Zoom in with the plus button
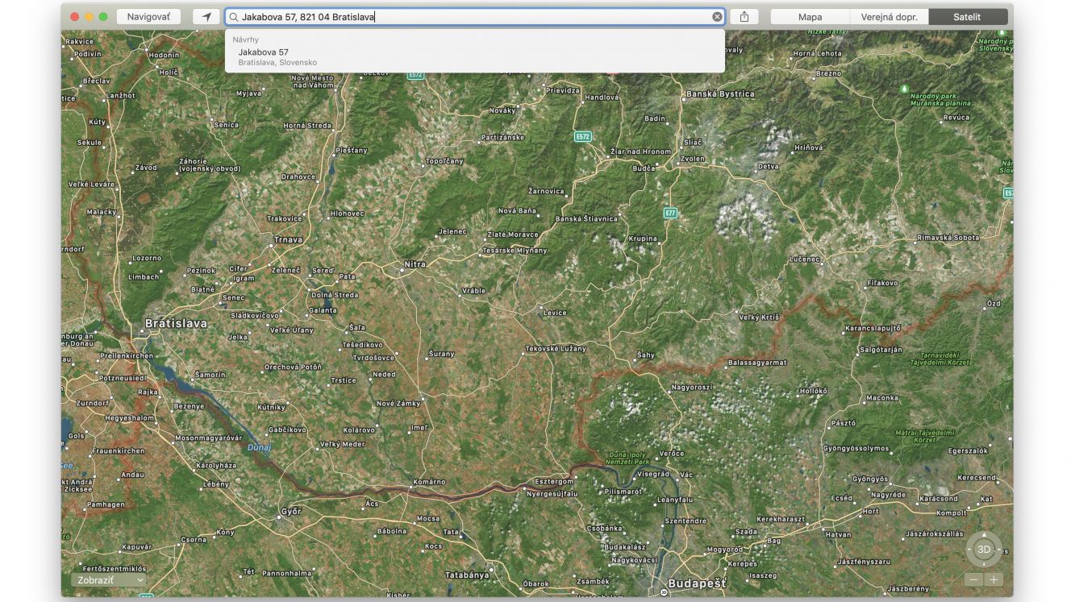Screen dimensions: 1071x602 pyautogui.click(x=994, y=579)
